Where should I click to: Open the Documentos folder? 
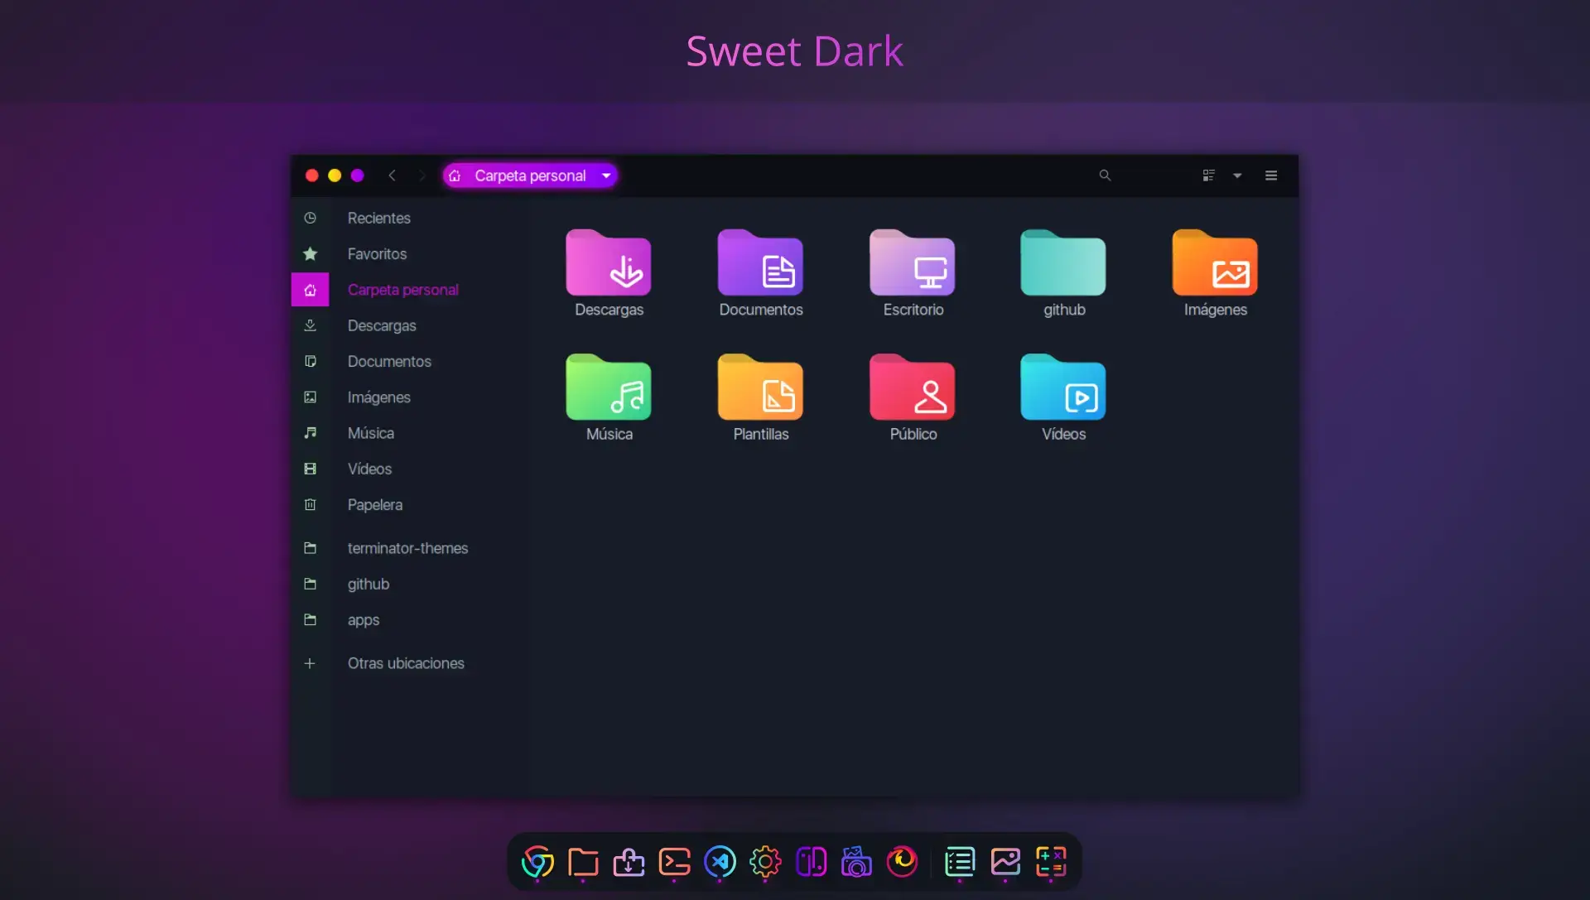coord(760,265)
